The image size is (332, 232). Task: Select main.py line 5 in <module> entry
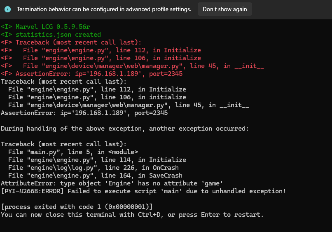[x=73, y=152]
